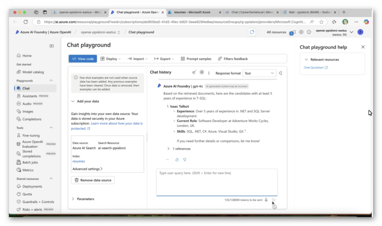Open Prompt samples

196,59
